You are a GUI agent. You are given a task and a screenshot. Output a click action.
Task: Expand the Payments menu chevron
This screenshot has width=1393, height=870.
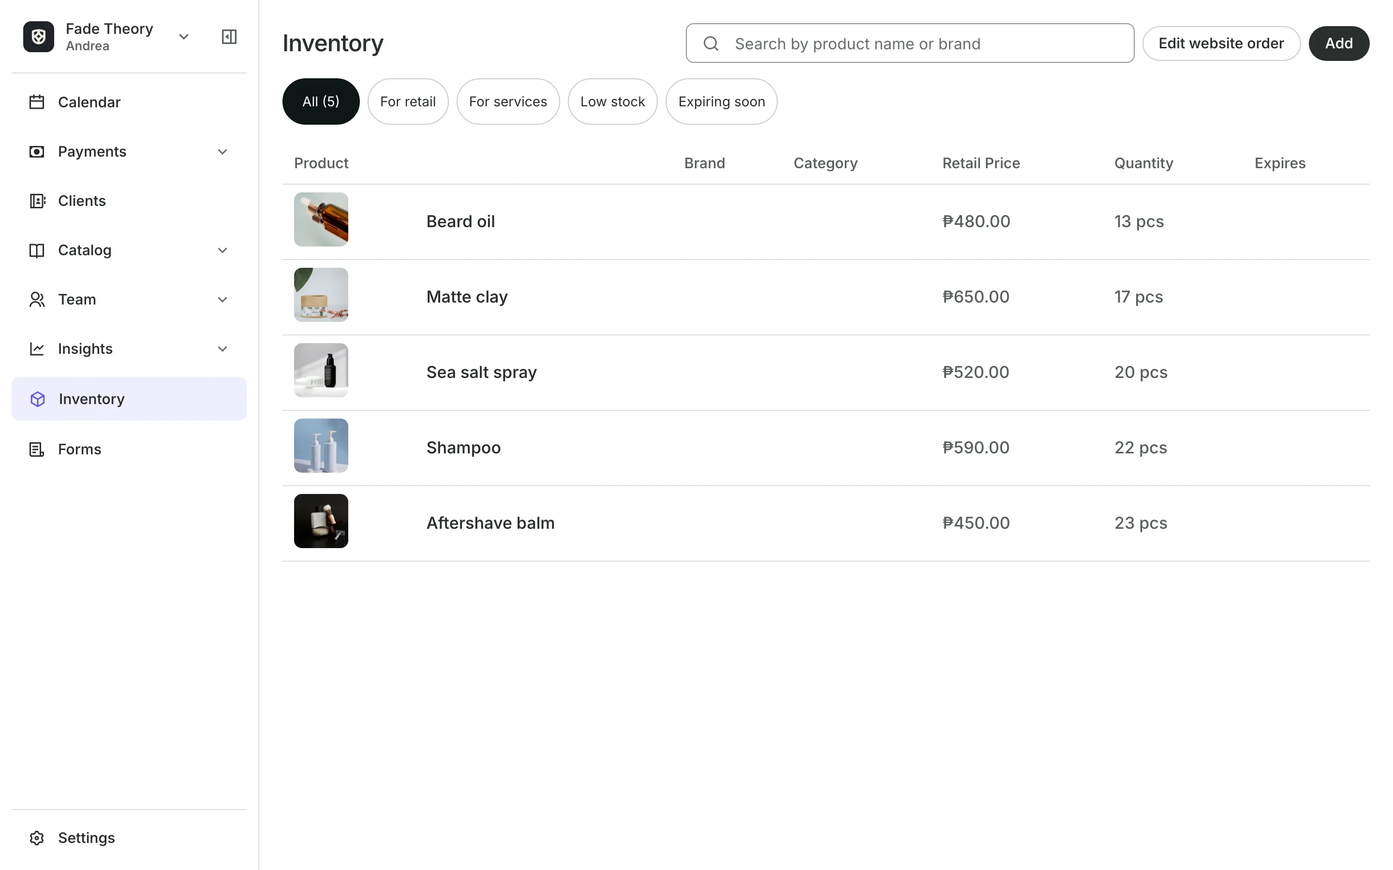(x=222, y=151)
